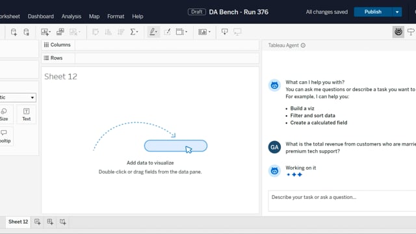This screenshot has width=416, height=234.
Task: Open the Worksheet menu
Action: coord(10,16)
